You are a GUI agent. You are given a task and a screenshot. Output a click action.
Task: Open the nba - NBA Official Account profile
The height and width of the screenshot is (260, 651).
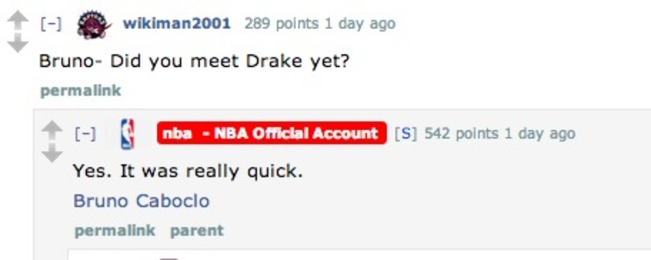[272, 133]
